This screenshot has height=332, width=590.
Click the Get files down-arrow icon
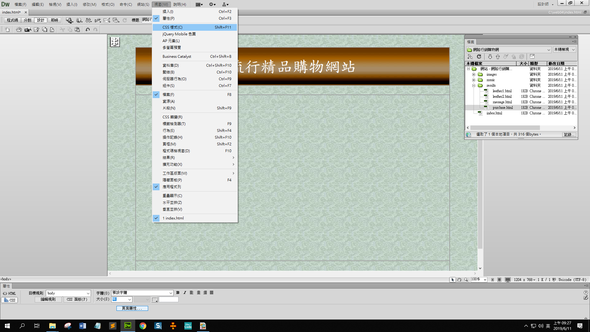click(490, 57)
